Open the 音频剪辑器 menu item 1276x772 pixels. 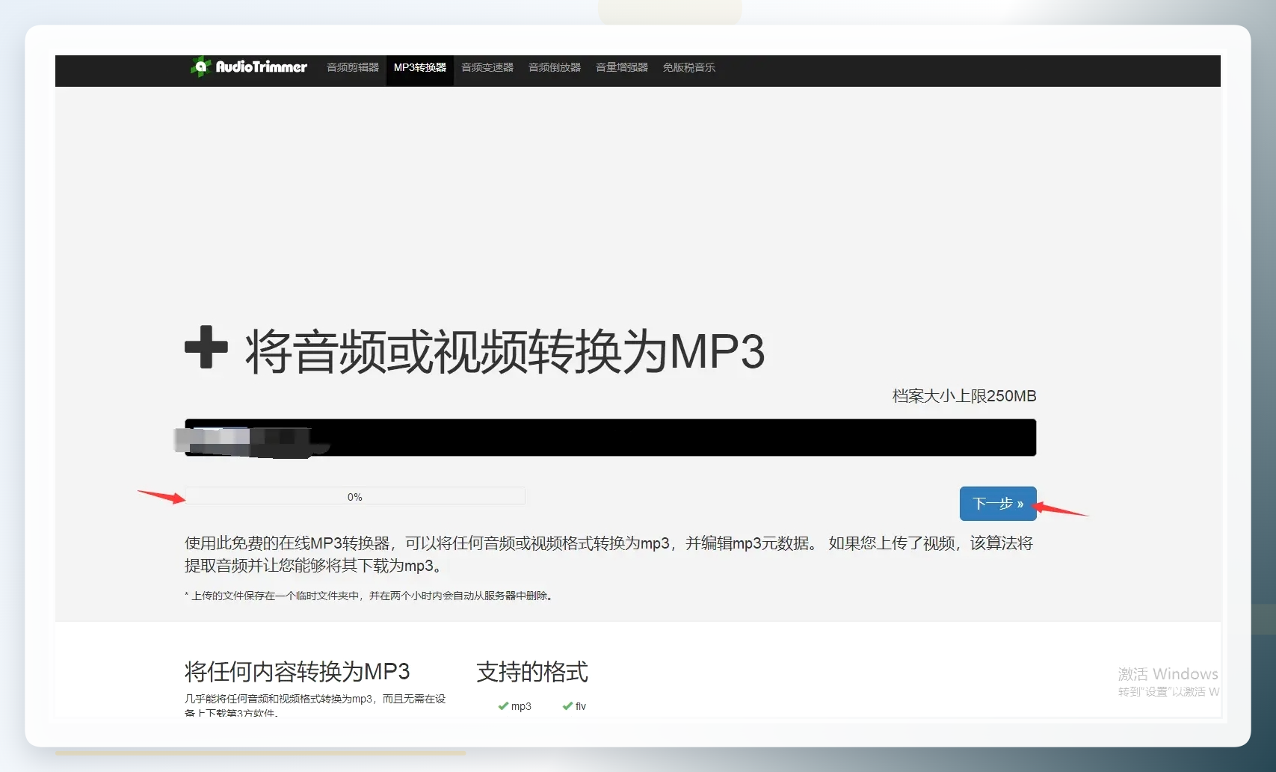[353, 67]
